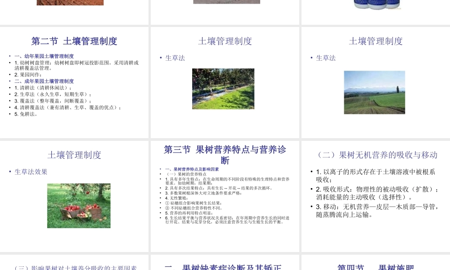This screenshot has width=450, height=270.
Task: Click the line 生草法（永久生草，短期生草）
Action: coord(45,95)
